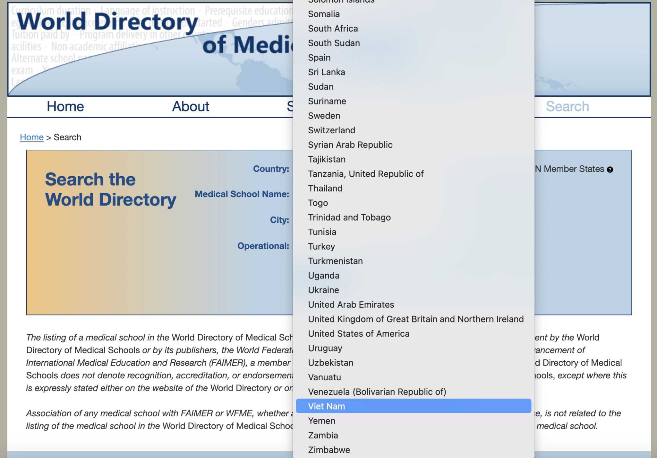Screen dimensions: 657x458
Task: Select Trinidad and Tobago option
Action: 414,217
